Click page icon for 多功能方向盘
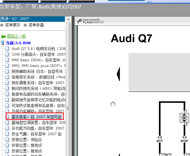 pyautogui.click(x=7, y=128)
